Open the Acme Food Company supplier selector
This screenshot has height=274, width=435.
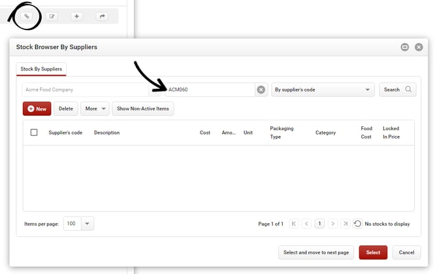pos(91,90)
